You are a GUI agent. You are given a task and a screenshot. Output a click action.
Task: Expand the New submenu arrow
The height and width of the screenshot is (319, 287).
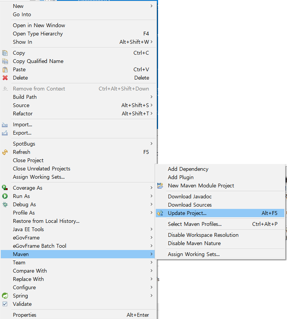[x=151, y=6]
